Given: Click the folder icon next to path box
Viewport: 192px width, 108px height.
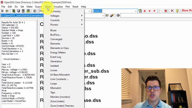Looking at the screenshot, I should (x=107, y=15).
